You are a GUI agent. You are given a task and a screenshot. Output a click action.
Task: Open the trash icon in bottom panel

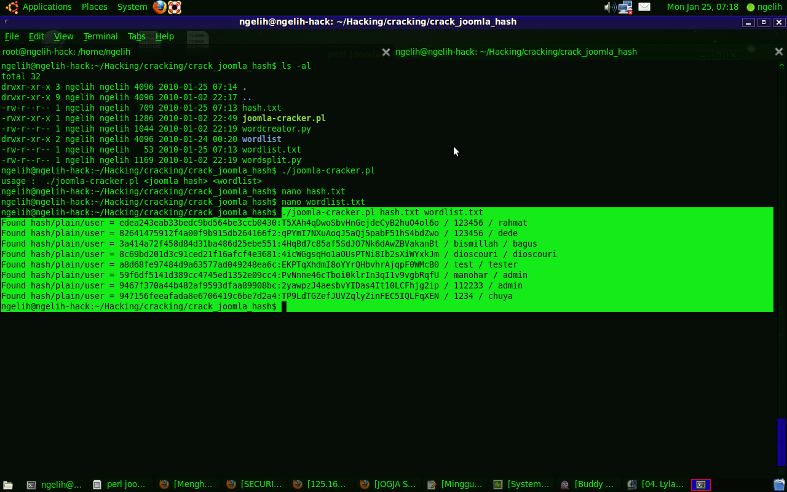(x=779, y=485)
